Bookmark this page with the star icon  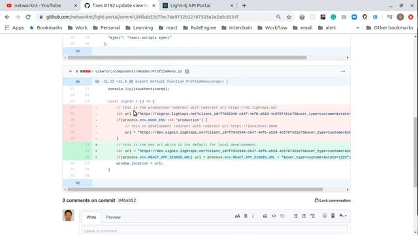(289, 17)
